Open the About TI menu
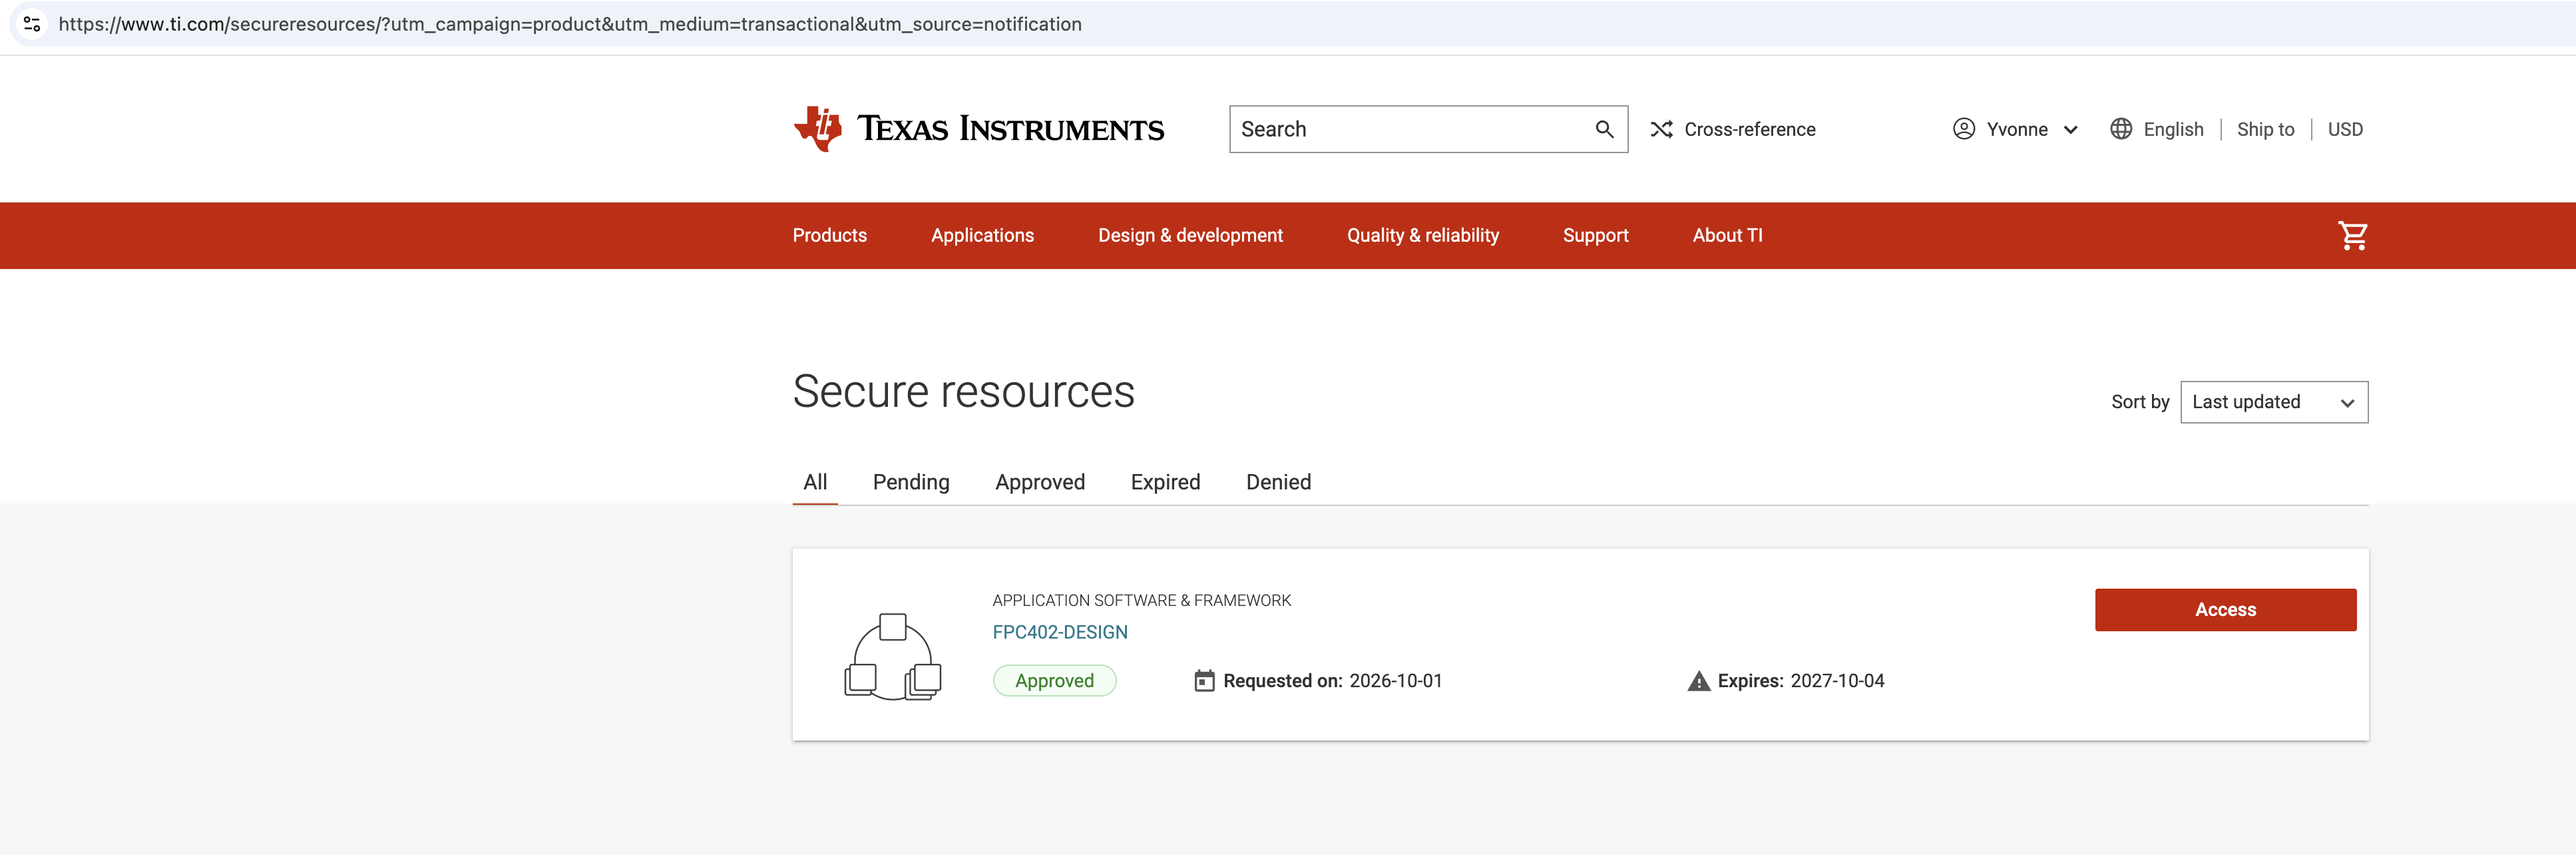 tap(1727, 235)
